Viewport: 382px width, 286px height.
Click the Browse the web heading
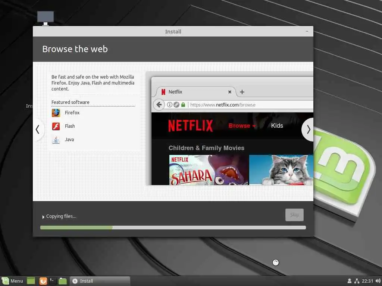(x=75, y=49)
